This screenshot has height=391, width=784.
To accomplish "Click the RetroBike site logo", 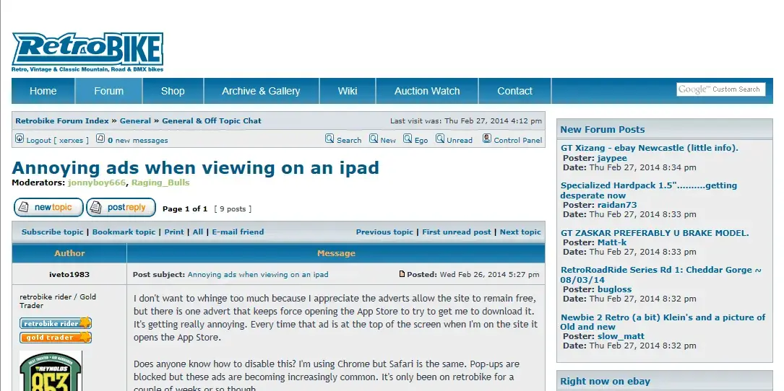I will [x=87, y=52].
